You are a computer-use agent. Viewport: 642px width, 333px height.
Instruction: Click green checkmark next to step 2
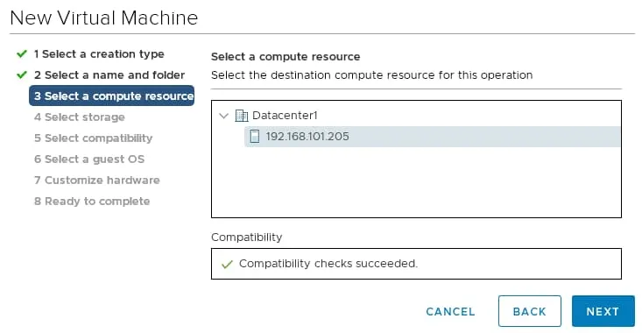click(22, 75)
